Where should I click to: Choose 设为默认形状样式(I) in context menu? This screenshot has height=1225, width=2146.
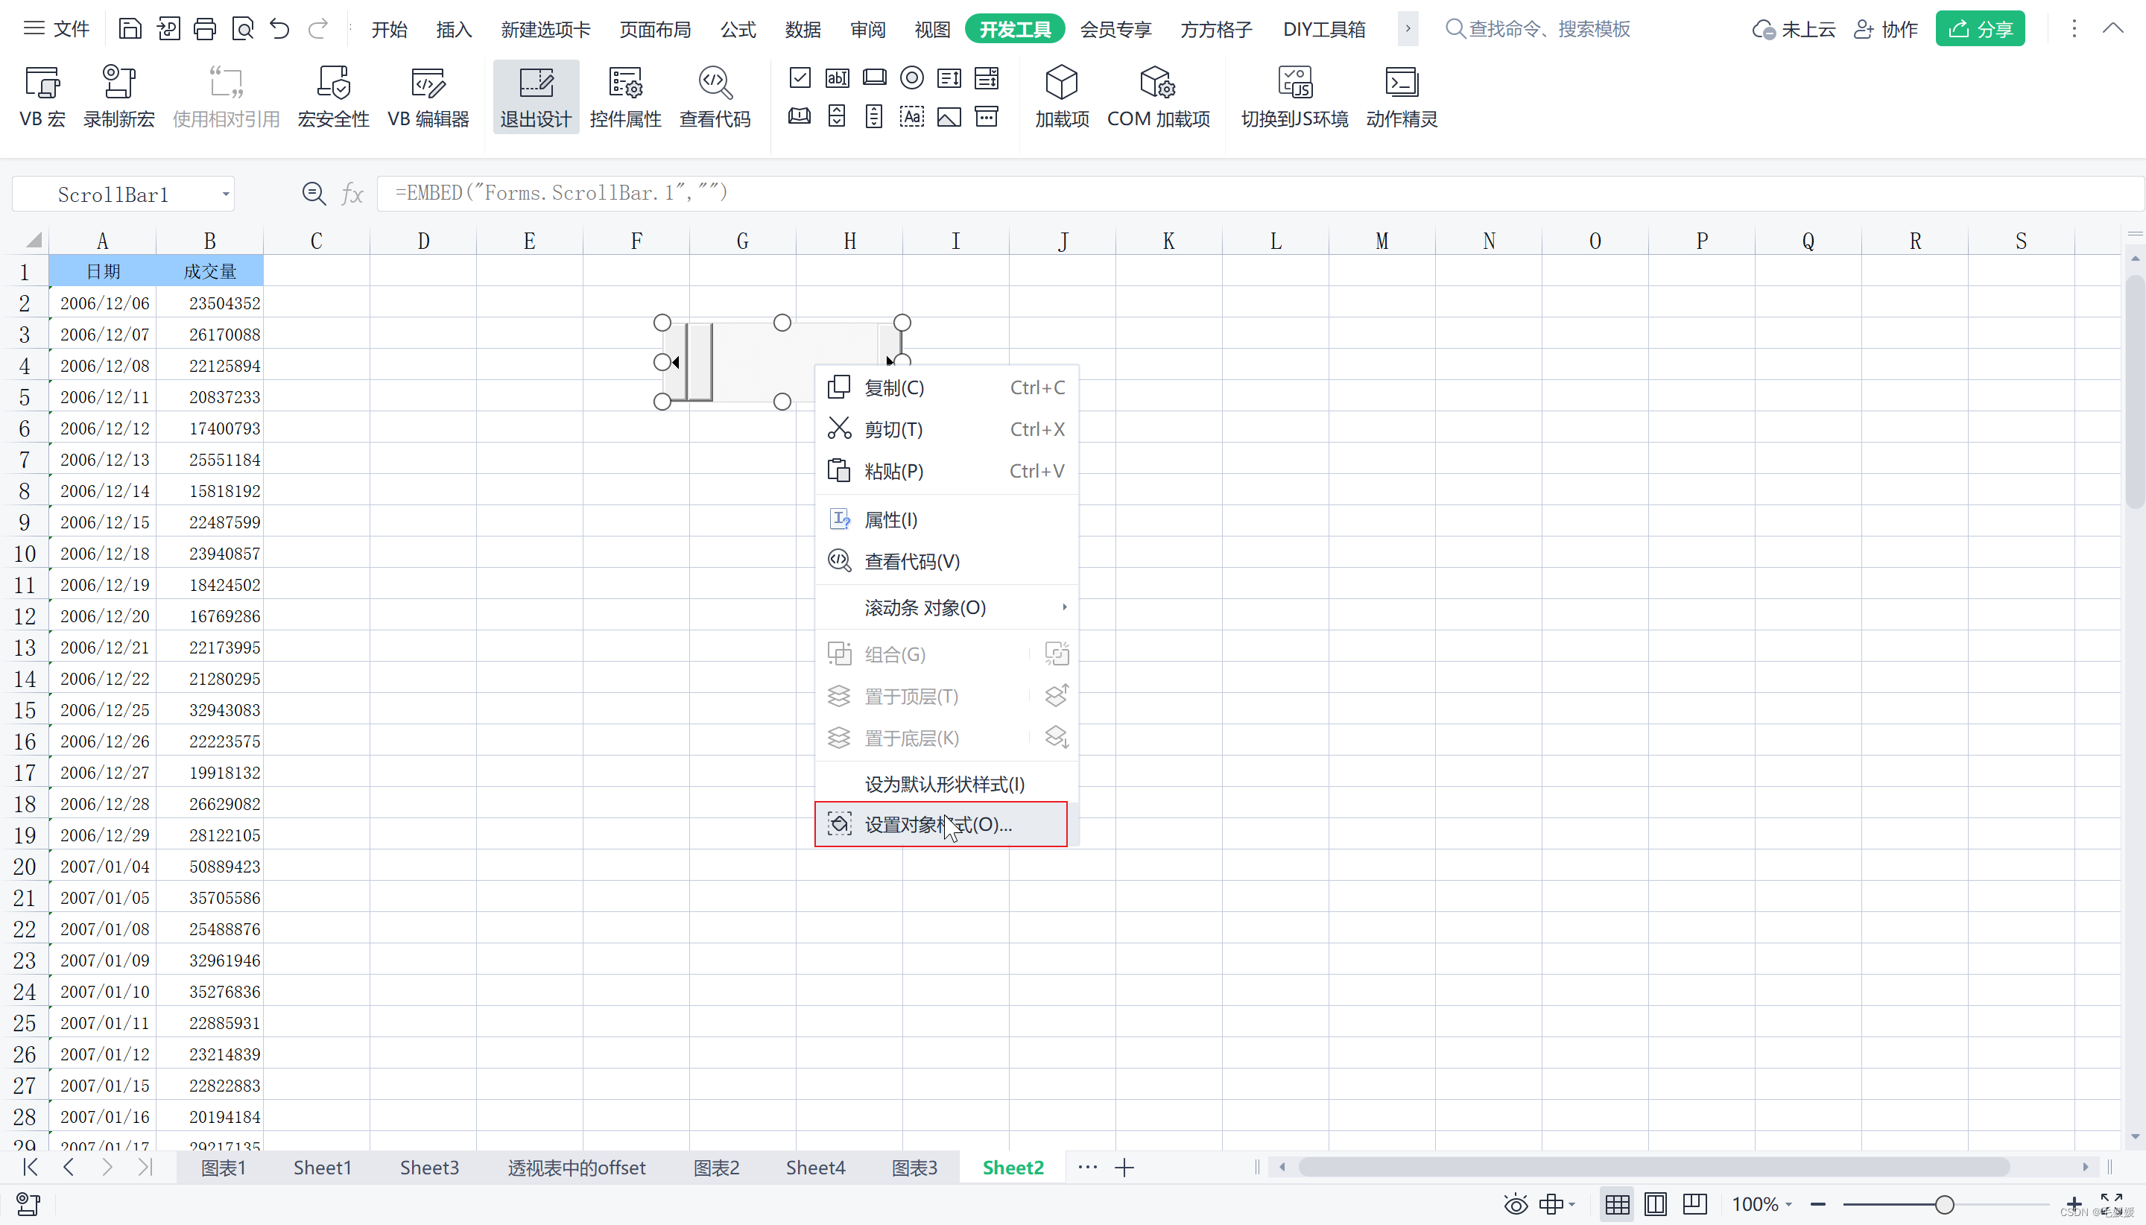pos(946,784)
